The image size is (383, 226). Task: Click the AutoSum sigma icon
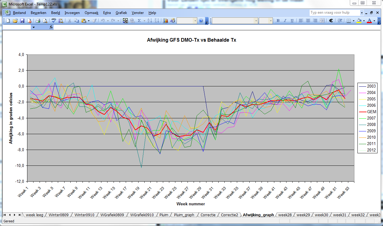tap(139, 21)
